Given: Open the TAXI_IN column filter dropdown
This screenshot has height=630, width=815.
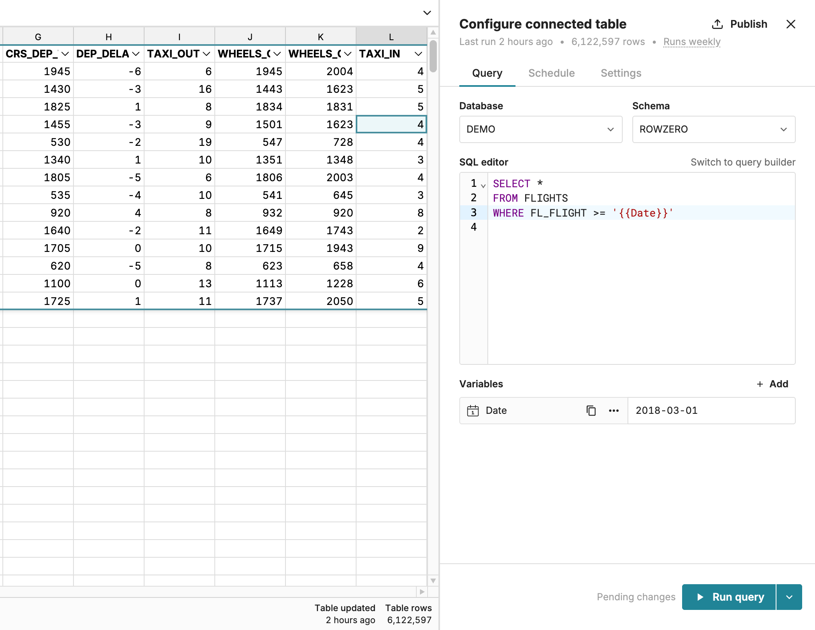Looking at the screenshot, I should (418, 54).
